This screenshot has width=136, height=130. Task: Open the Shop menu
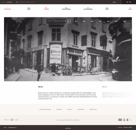point(29,9)
